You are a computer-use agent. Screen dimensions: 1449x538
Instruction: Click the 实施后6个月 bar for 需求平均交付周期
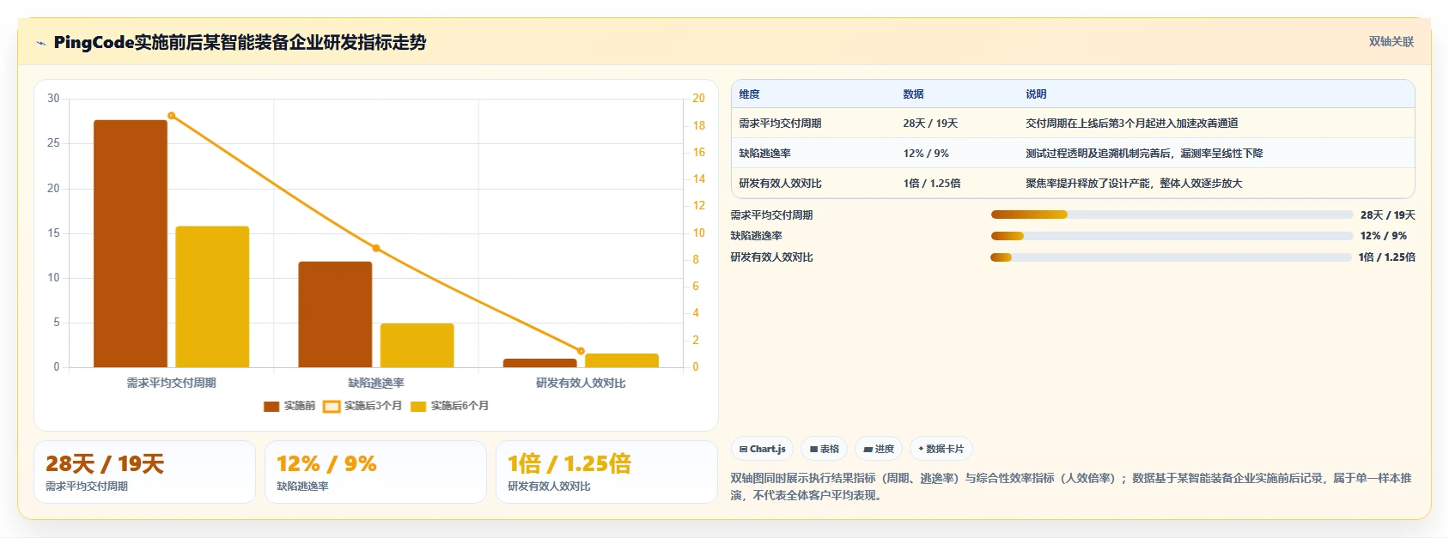coord(212,297)
